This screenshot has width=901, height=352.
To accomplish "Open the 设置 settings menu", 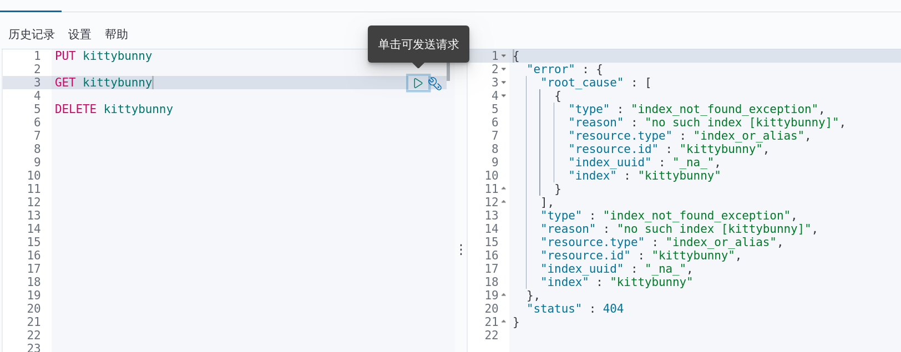I will [x=79, y=34].
